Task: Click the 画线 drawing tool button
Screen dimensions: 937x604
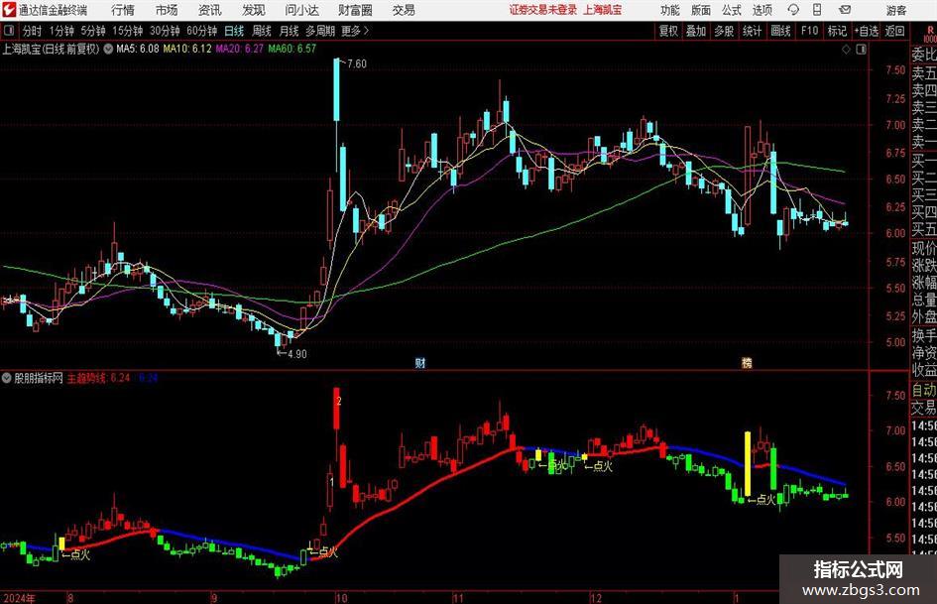Action: pyautogui.click(x=780, y=31)
